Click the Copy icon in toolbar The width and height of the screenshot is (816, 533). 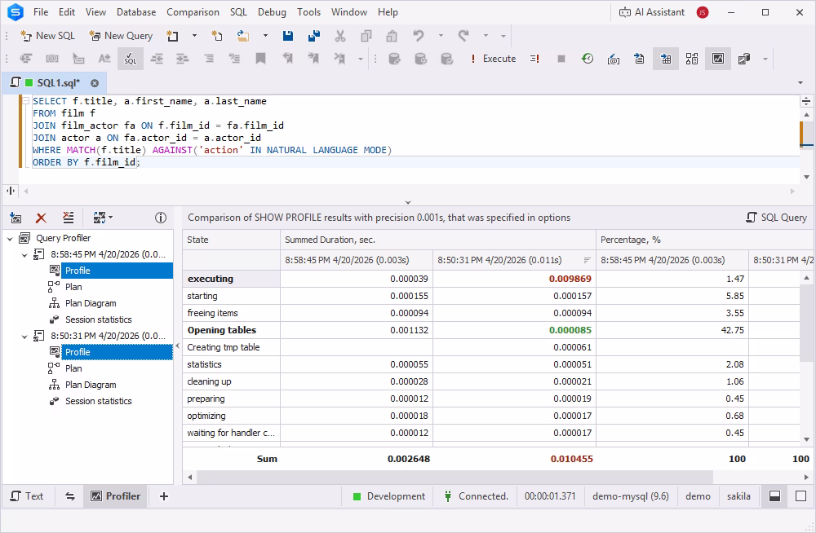[x=366, y=36]
